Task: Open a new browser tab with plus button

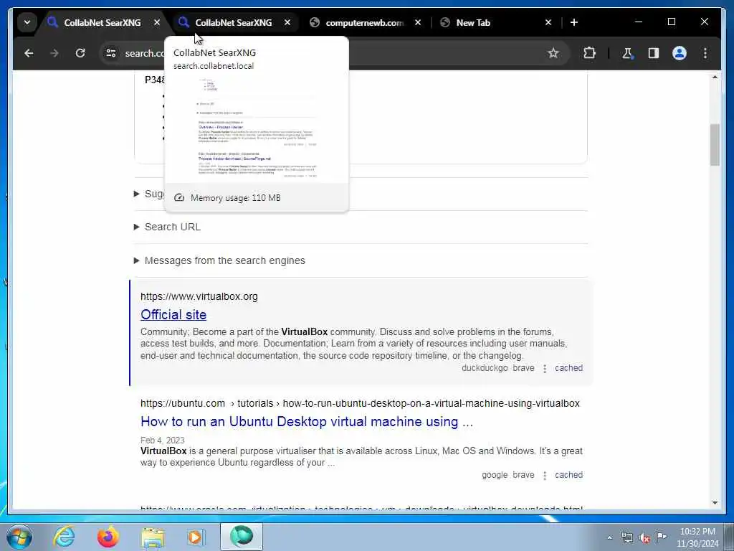Action: [x=574, y=22]
